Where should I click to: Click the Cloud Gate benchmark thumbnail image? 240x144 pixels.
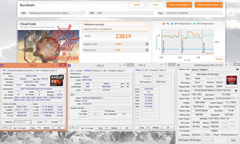(x=48, y=46)
